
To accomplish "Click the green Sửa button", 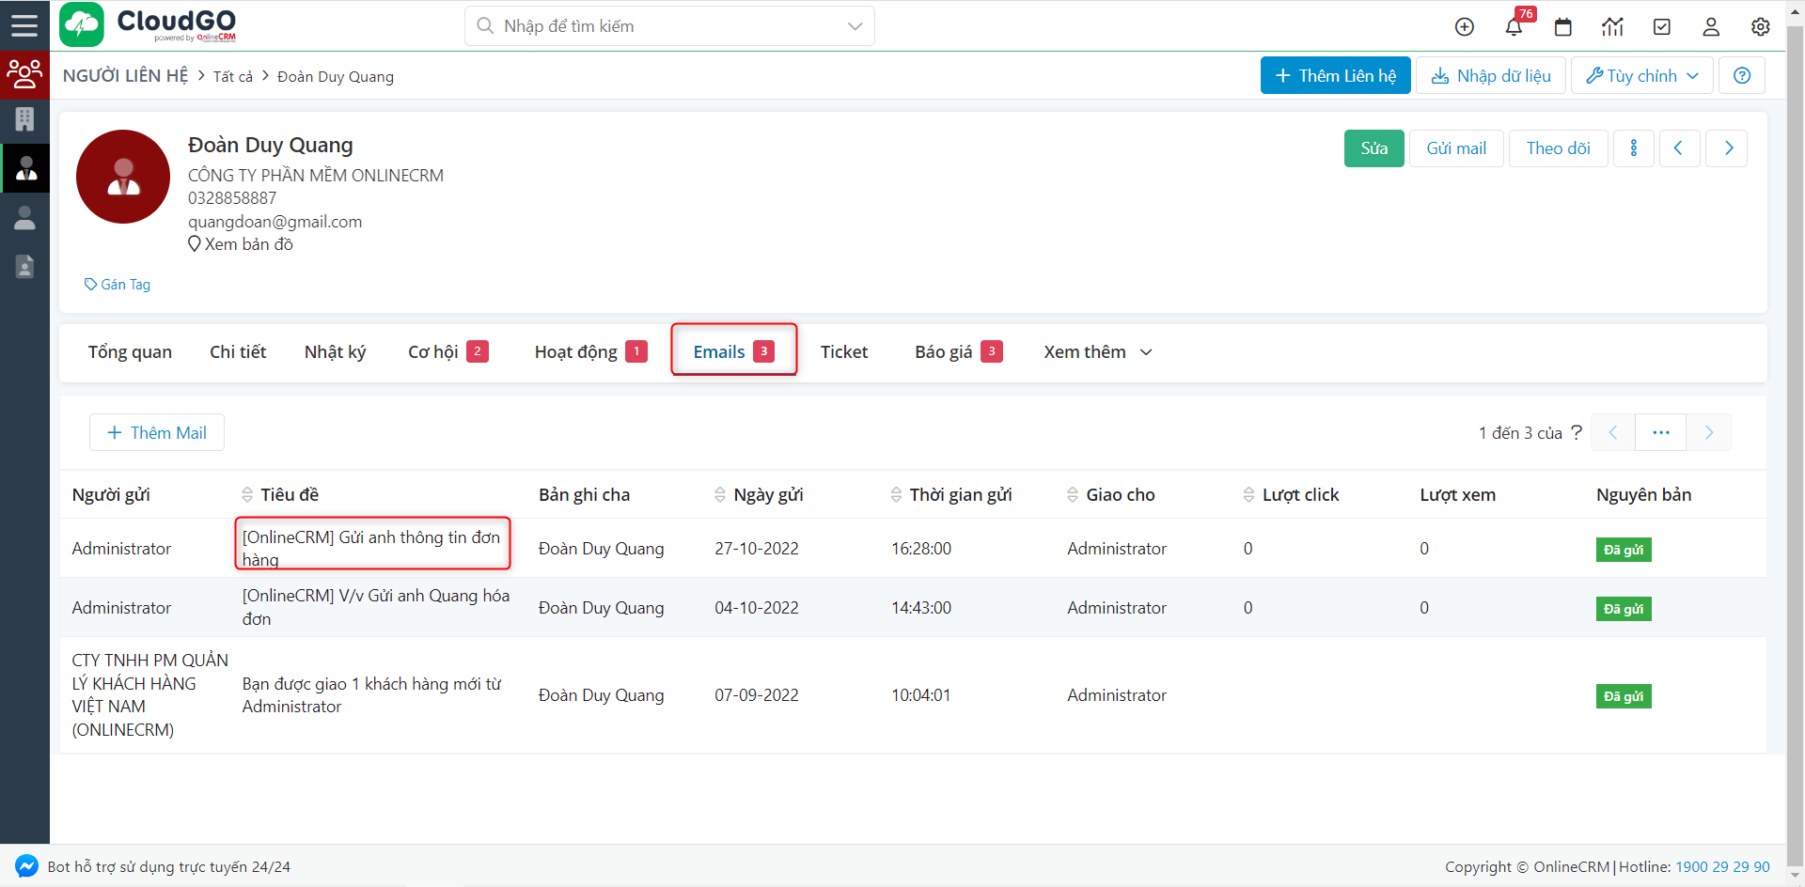I will click(x=1373, y=148).
